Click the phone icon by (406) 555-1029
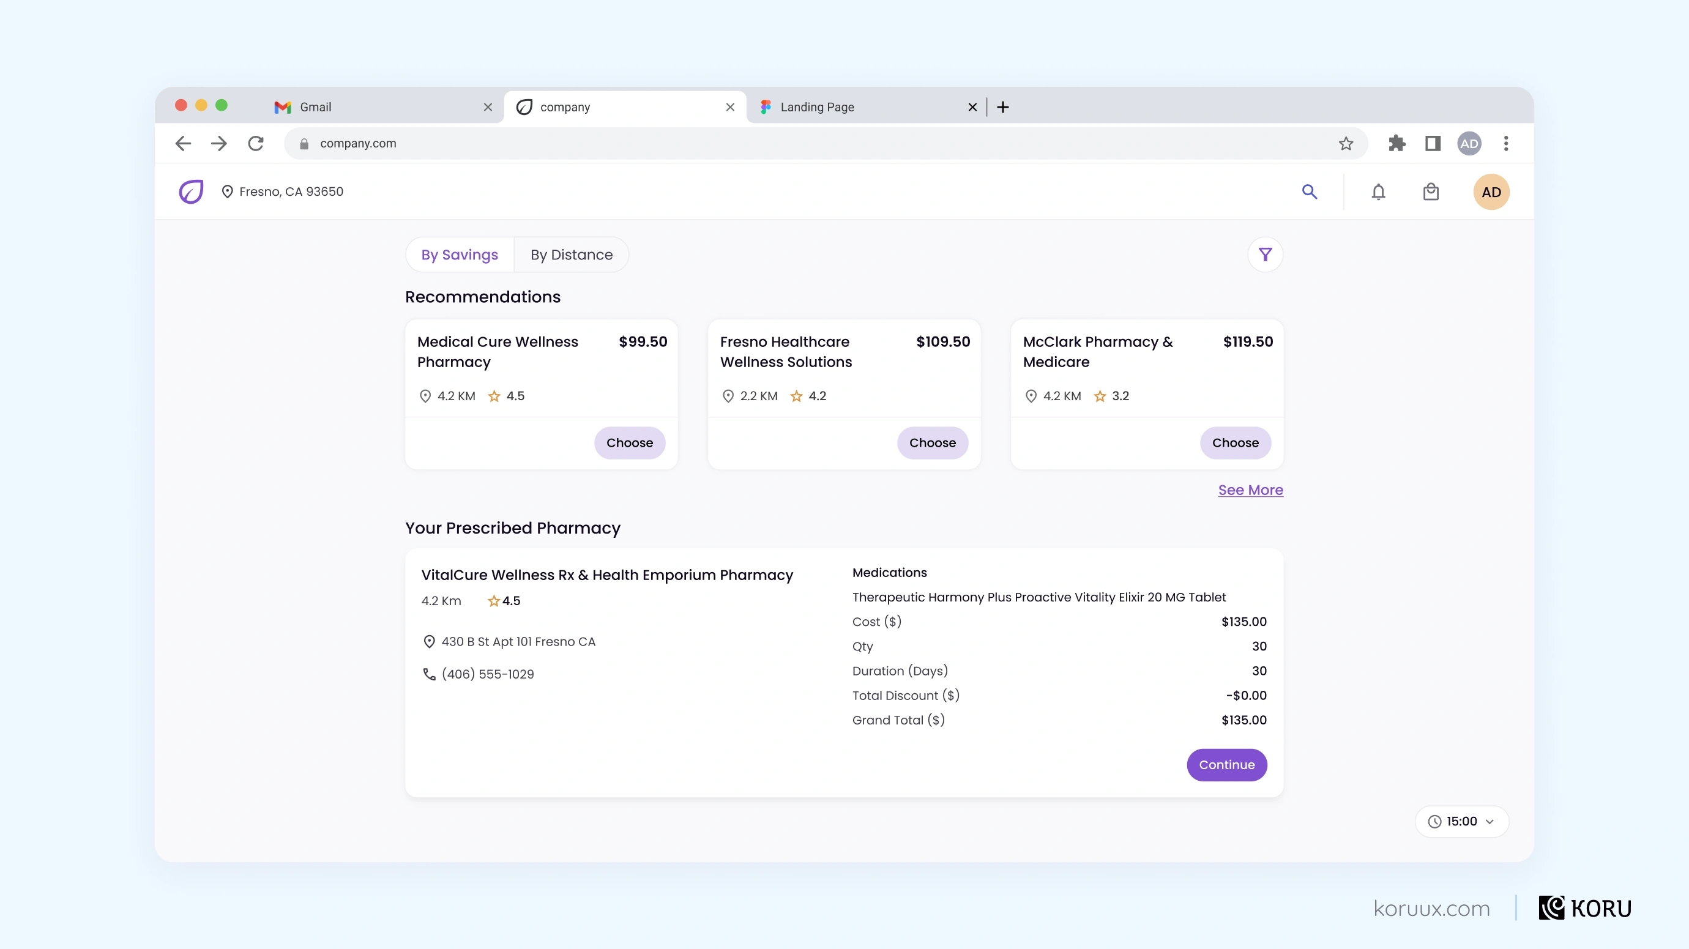 click(x=429, y=674)
